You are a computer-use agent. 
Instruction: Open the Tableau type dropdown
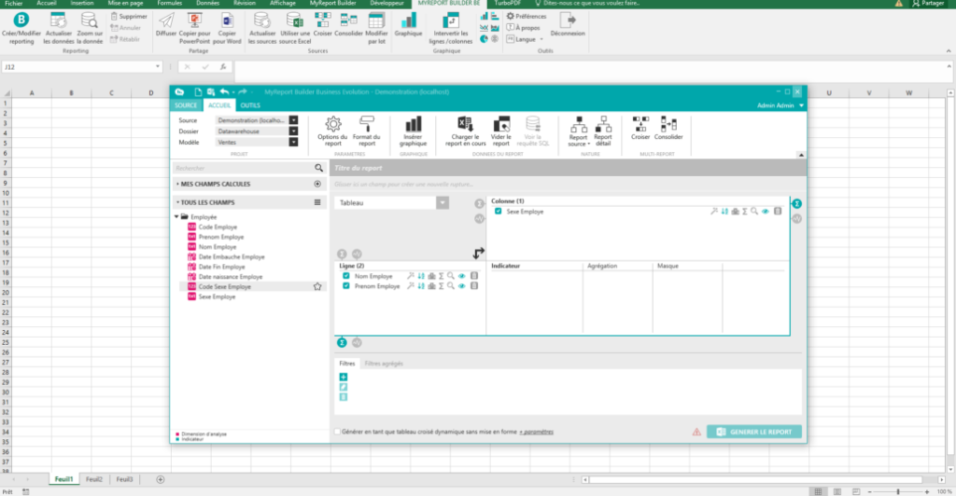(x=443, y=202)
